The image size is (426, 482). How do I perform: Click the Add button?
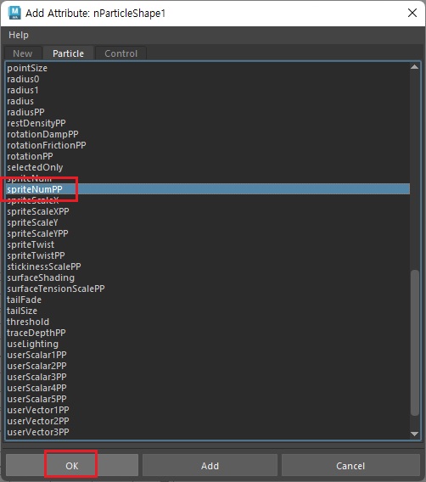point(210,466)
